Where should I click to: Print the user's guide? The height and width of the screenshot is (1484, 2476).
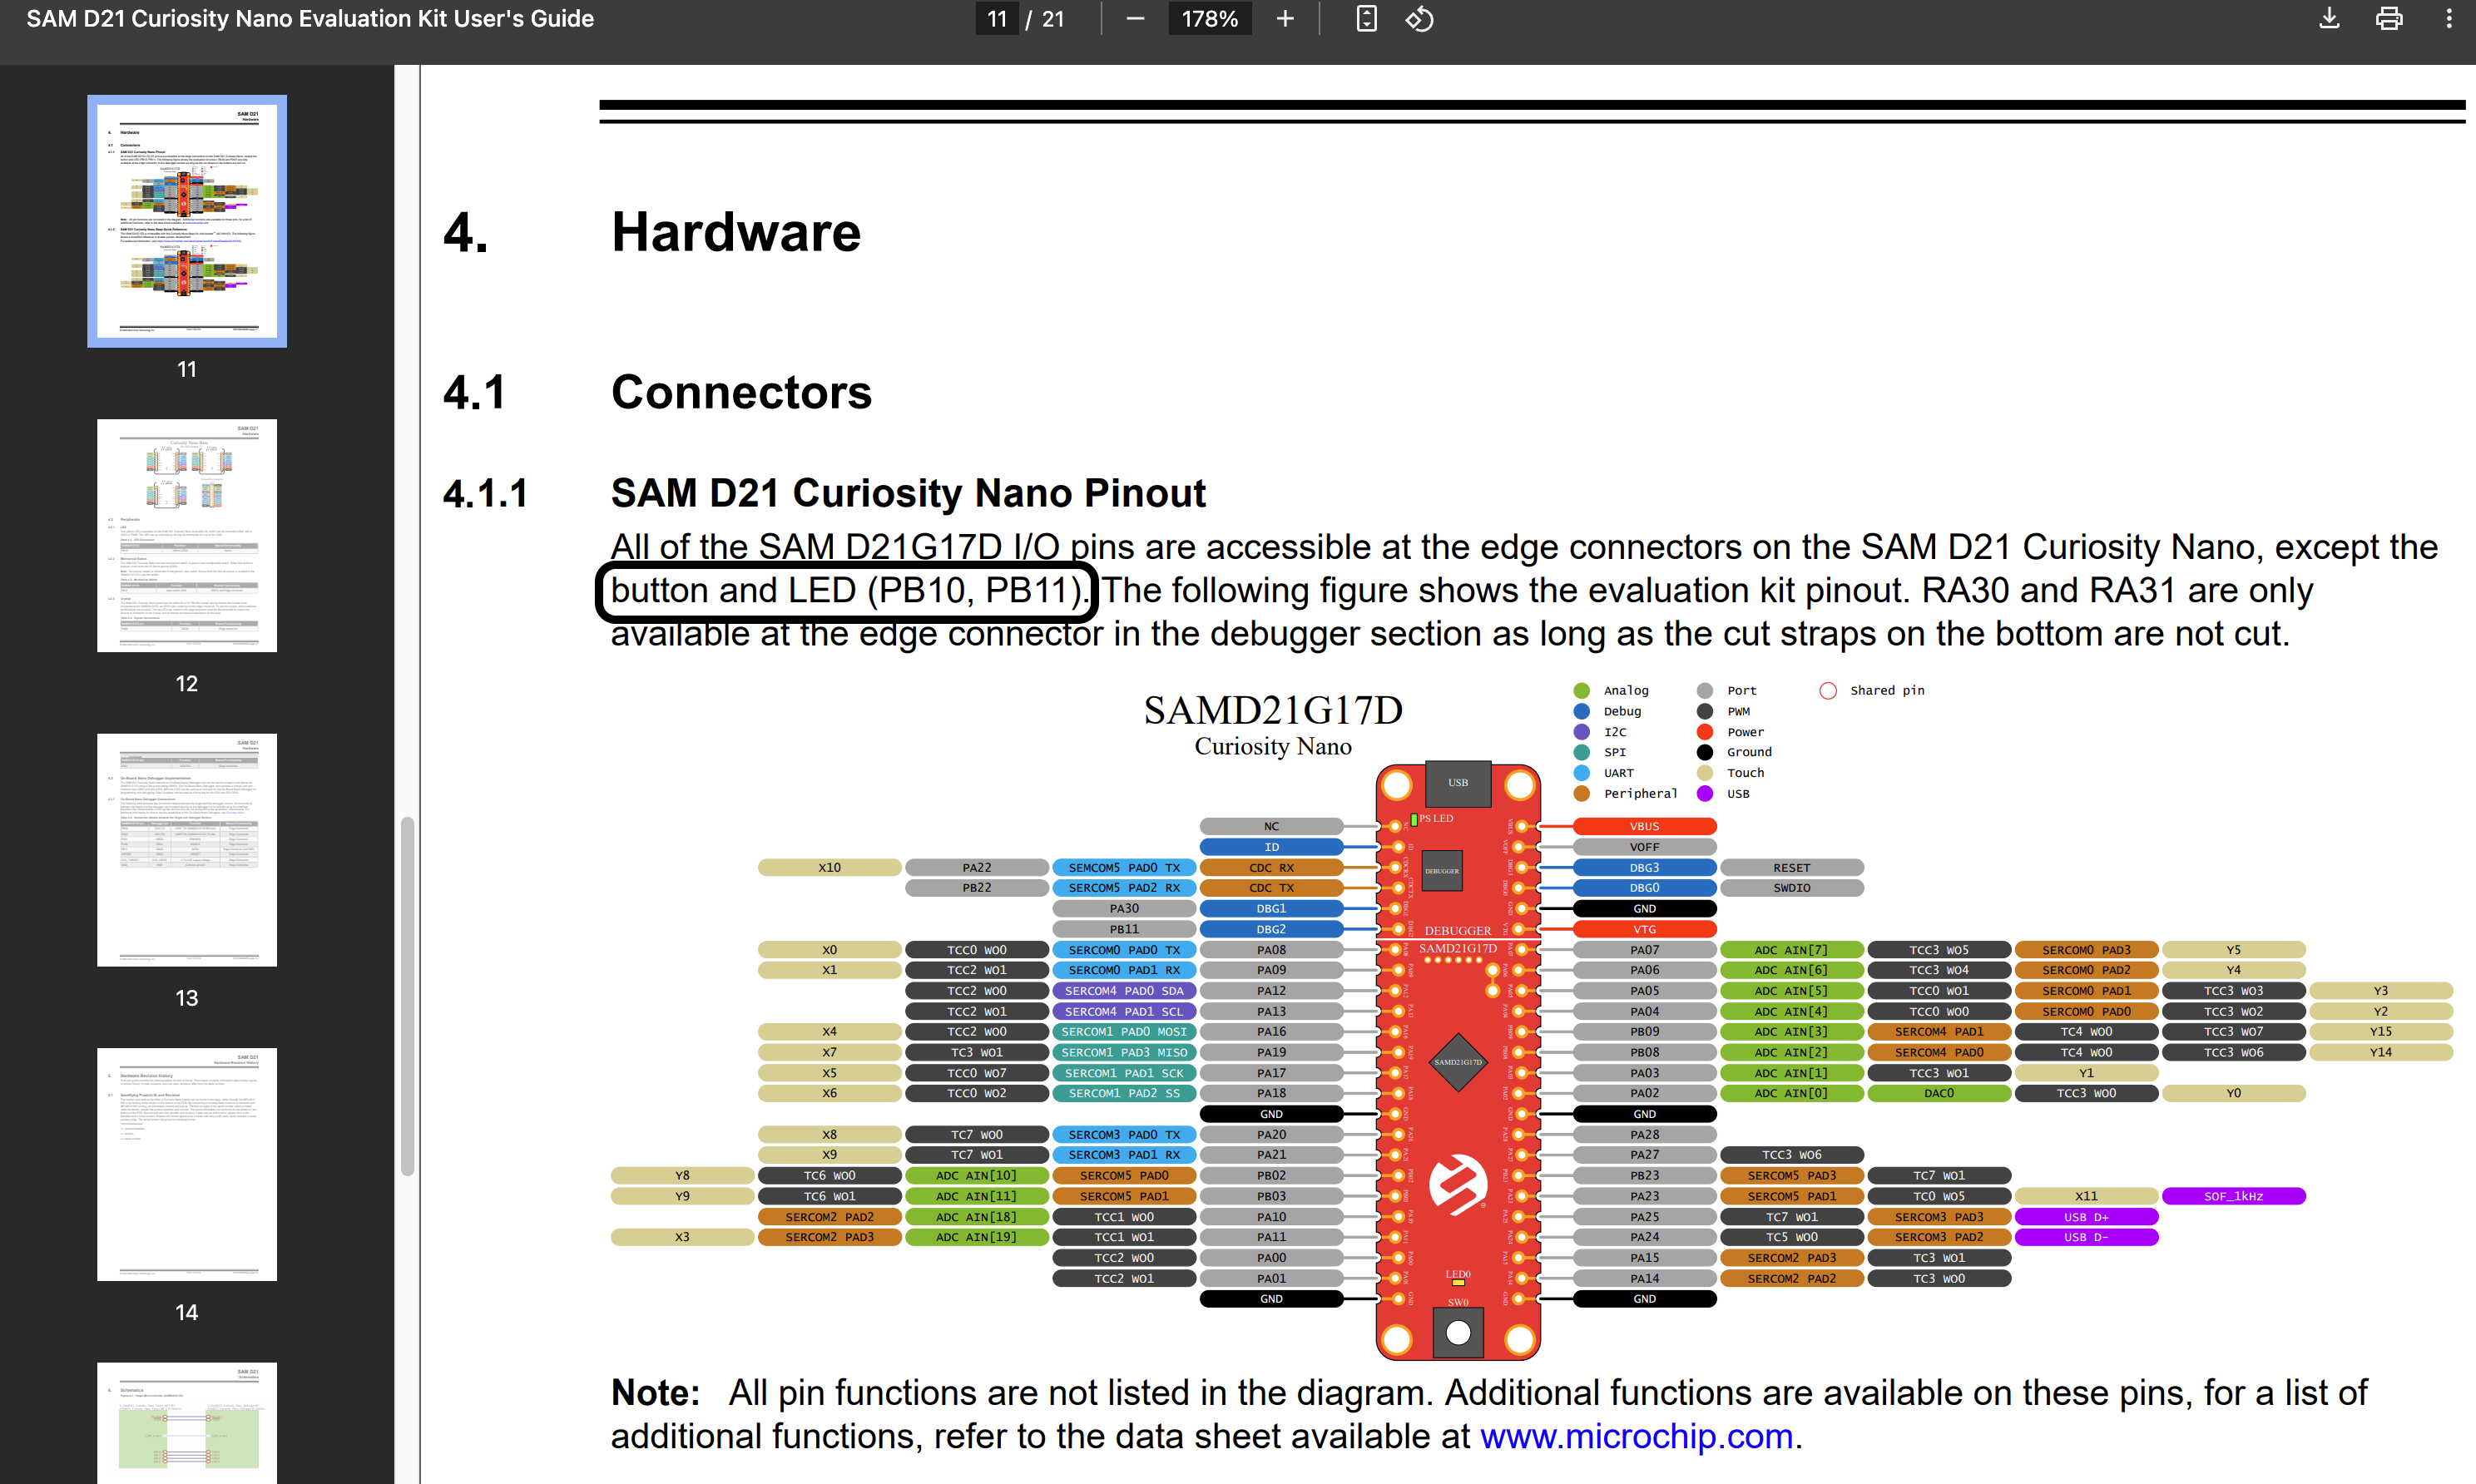click(x=2390, y=18)
